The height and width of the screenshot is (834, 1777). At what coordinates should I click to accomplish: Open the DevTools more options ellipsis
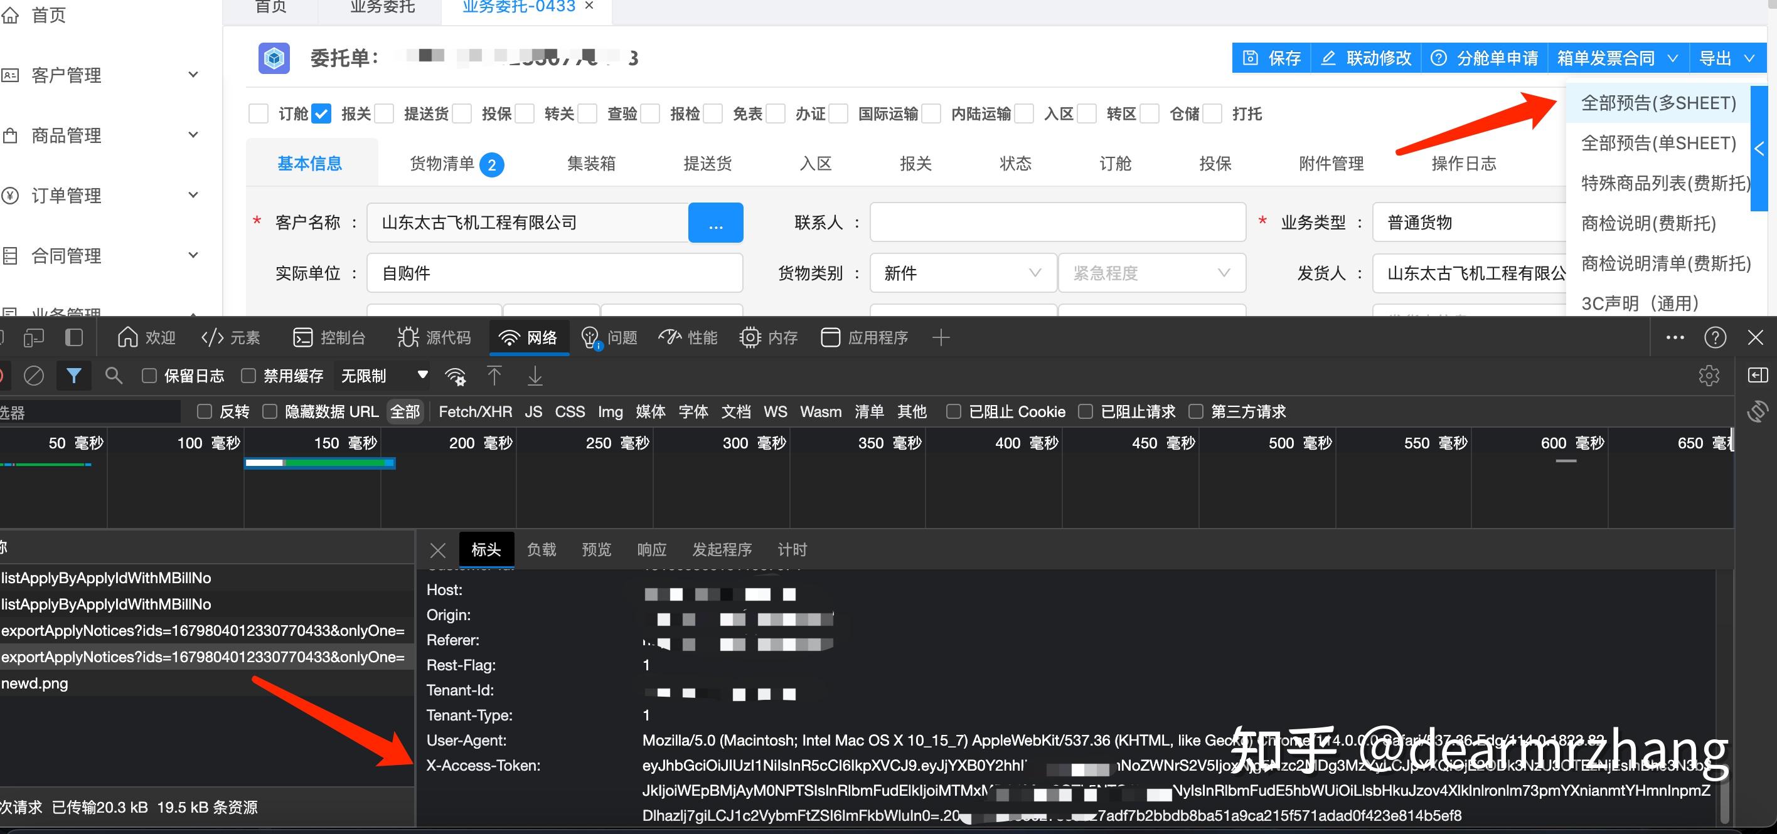coord(1675,337)
